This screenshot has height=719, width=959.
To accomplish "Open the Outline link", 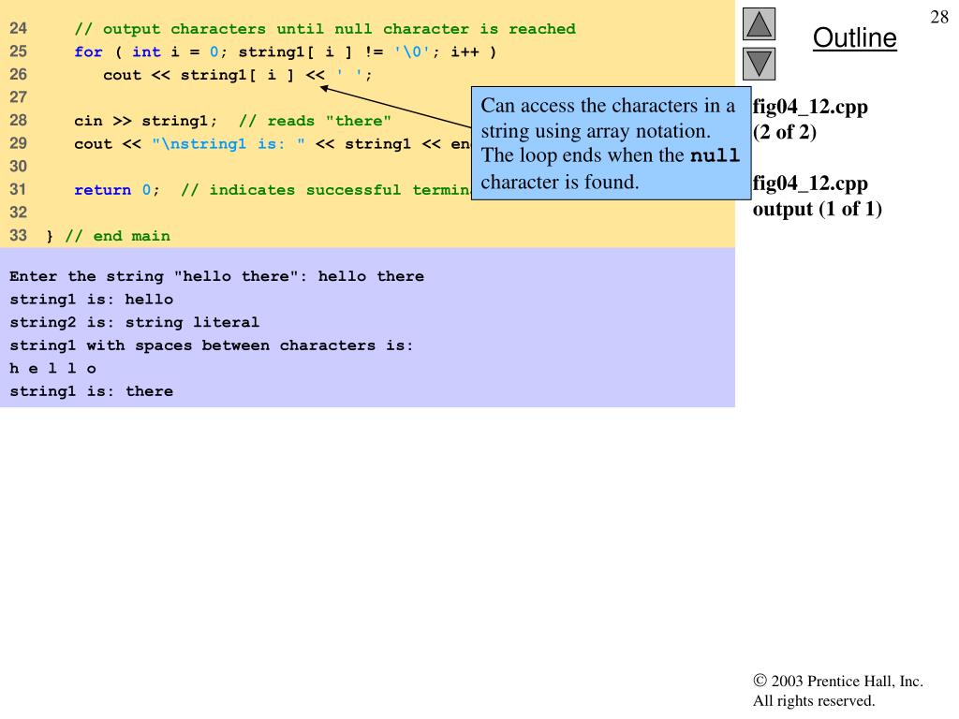I will pos(854,37).
